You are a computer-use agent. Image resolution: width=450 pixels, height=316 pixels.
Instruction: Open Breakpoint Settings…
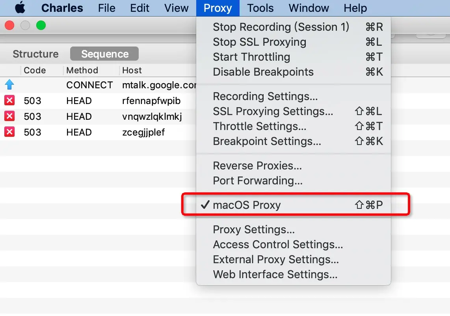click(267, 141)
